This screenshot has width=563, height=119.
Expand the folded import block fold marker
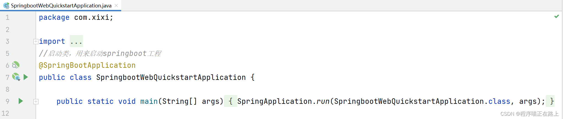coord(36,42)
